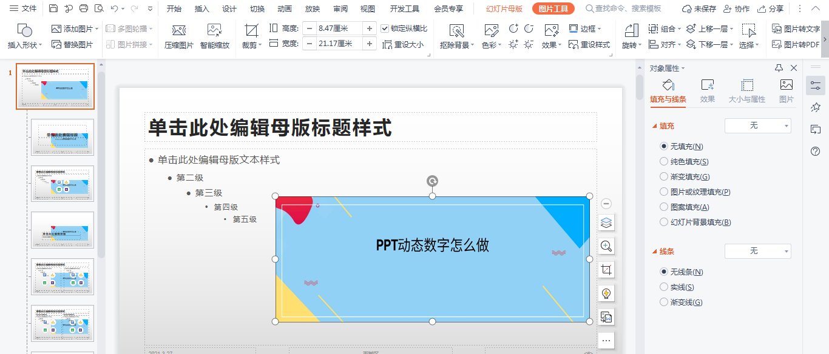Switch to the Animation (动画) tab

click(284, 8)
